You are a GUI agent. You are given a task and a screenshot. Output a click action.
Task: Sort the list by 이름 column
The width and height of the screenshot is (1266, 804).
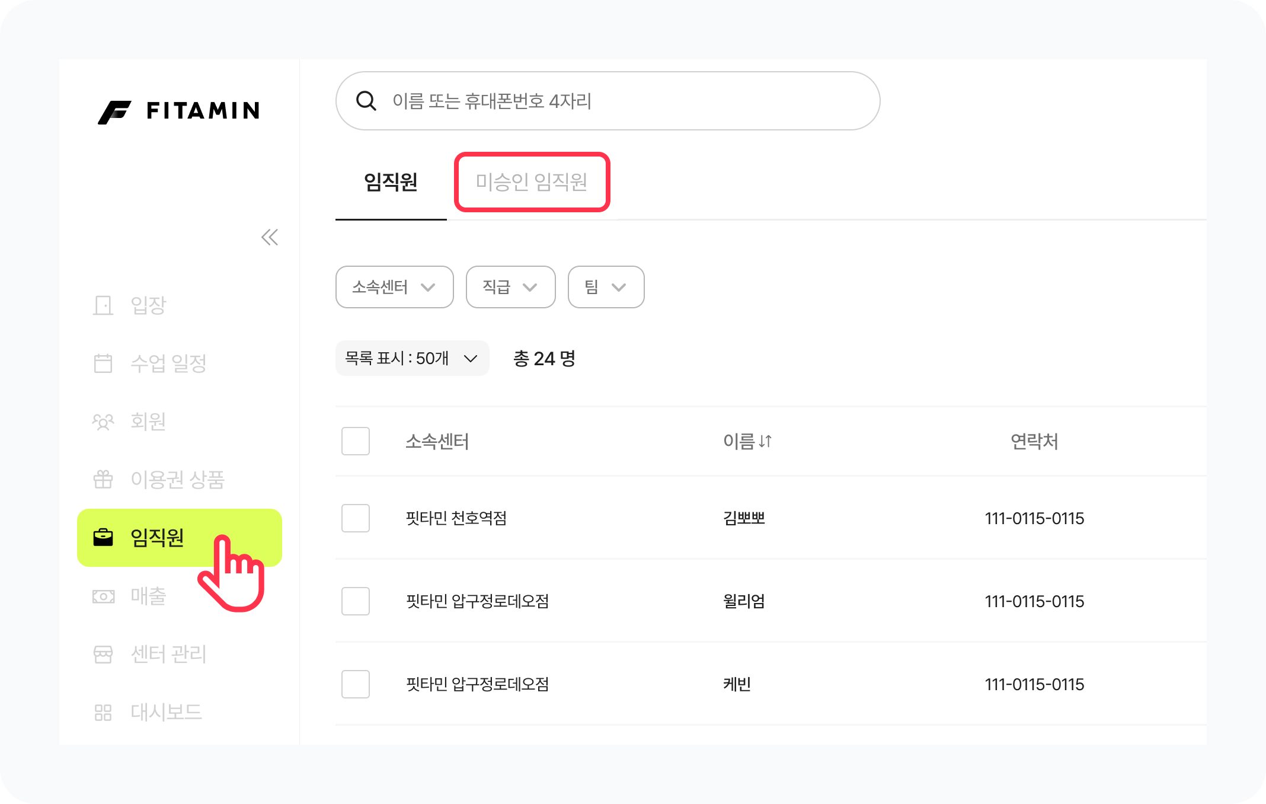pos(747,441)
